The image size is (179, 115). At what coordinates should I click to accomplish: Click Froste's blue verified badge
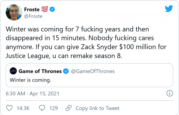click(x=52, y=10)
